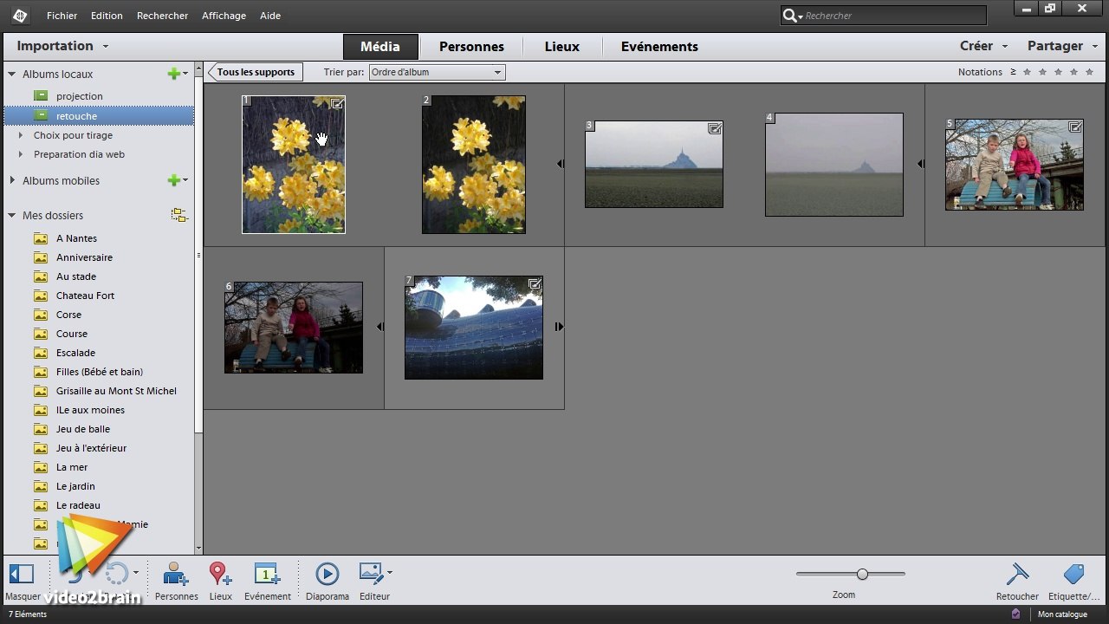Open the Grisaille au Mont St Michel folder
The height and width of the screenshot is (624, 1109).
(x=116, y=391)
